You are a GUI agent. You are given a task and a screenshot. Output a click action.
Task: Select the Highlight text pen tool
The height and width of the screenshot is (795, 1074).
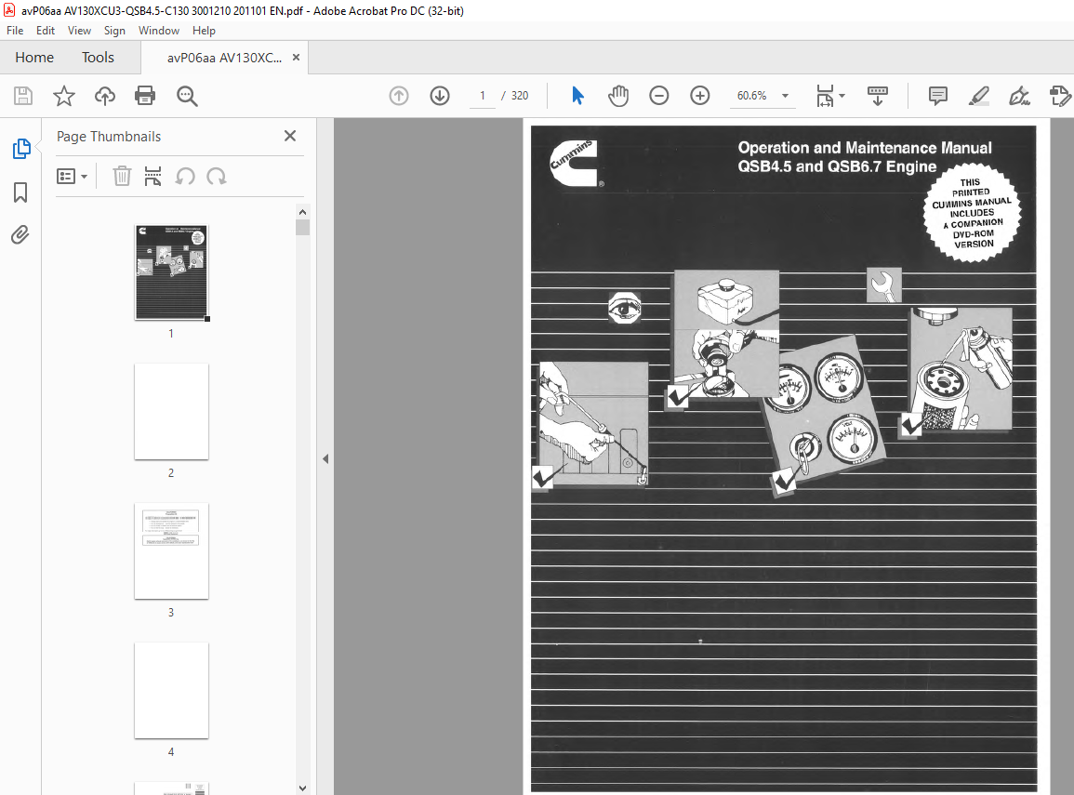979,96
